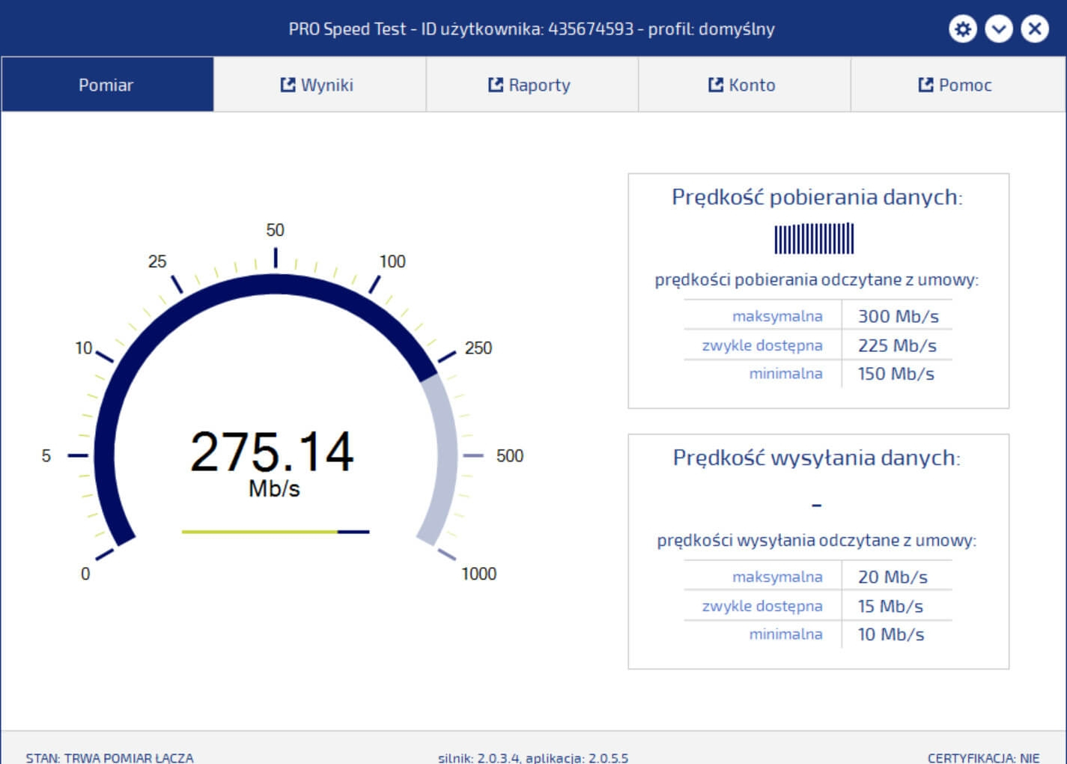
Task: Click the upload speed dash placeholder
Action: [816, 506]
